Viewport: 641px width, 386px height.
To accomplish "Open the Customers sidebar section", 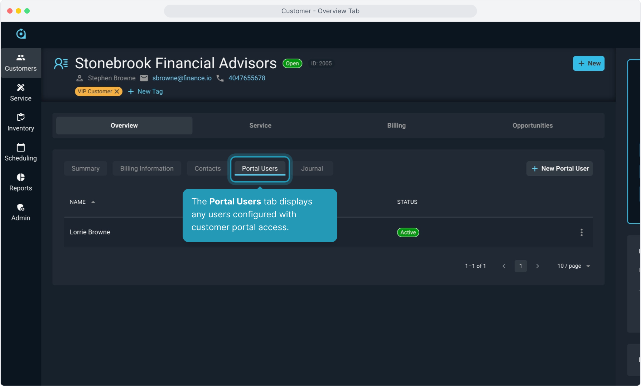I will (x=21, y=63).
